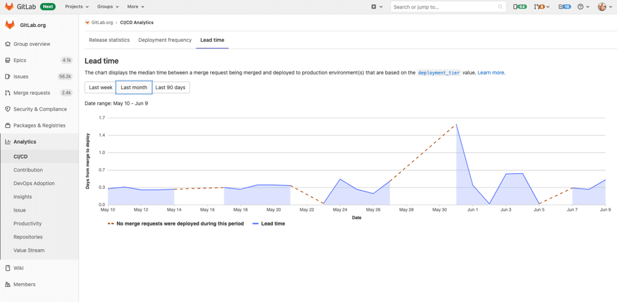Screen dimensions: 617x302
Task: Open the to-do list counter icon
Action: click(x=565, y=7)
